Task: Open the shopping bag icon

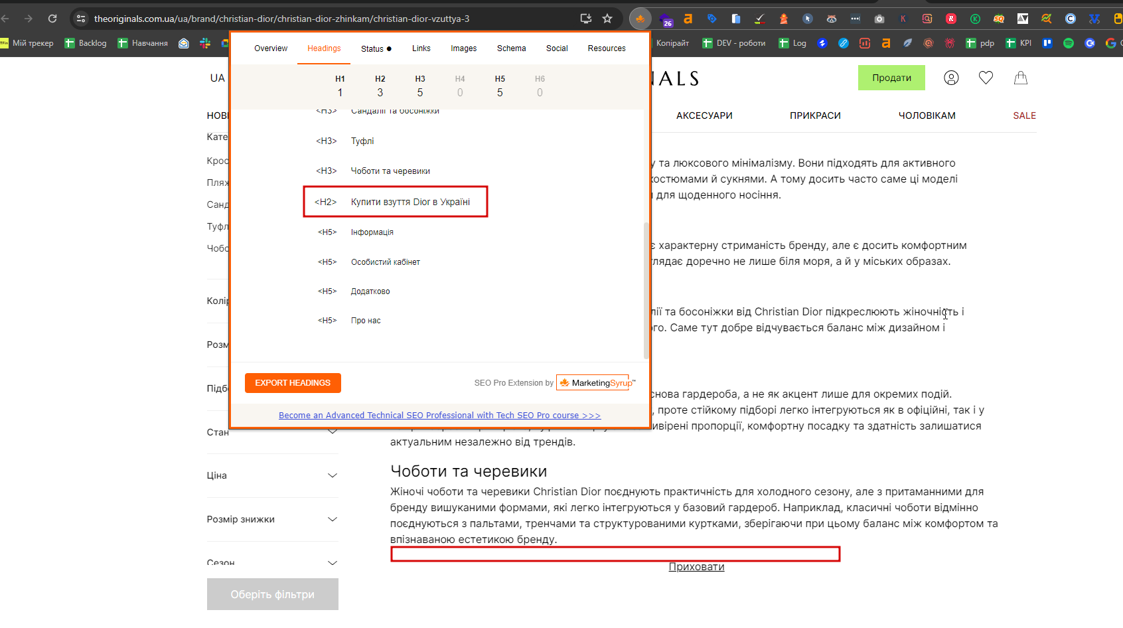Action: (x=1021, y=78)
